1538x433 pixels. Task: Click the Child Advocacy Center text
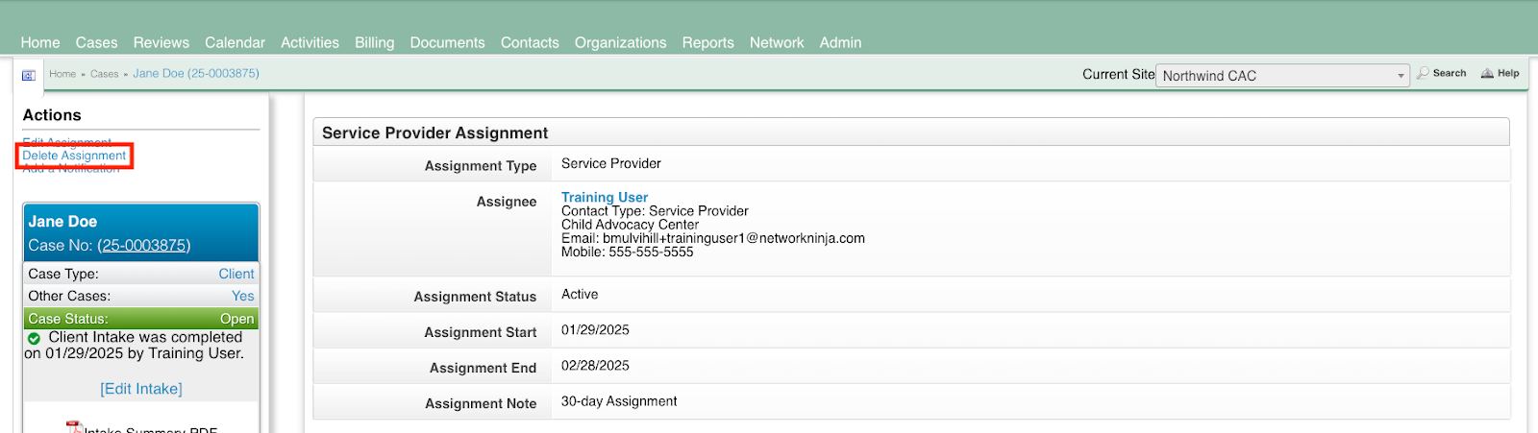[631, 225]
